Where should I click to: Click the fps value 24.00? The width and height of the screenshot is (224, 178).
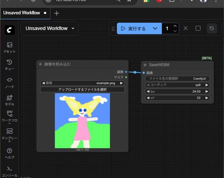click(x=196, y=91)
